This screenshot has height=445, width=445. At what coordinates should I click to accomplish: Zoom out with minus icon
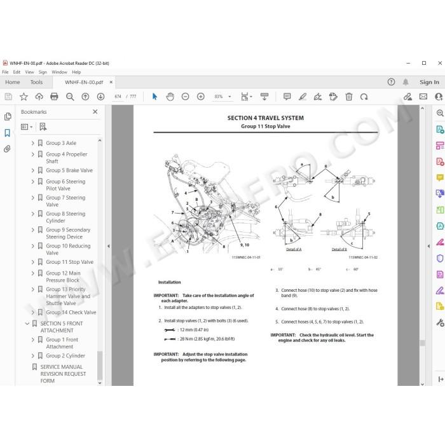[x=186, y=97]
